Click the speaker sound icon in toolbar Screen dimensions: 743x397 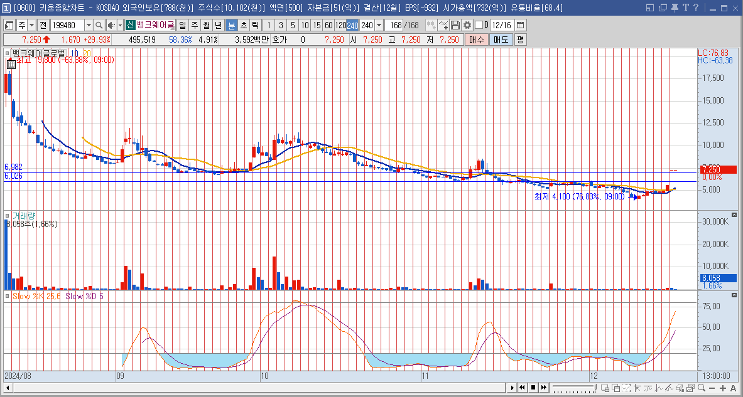tap(111, 25)
